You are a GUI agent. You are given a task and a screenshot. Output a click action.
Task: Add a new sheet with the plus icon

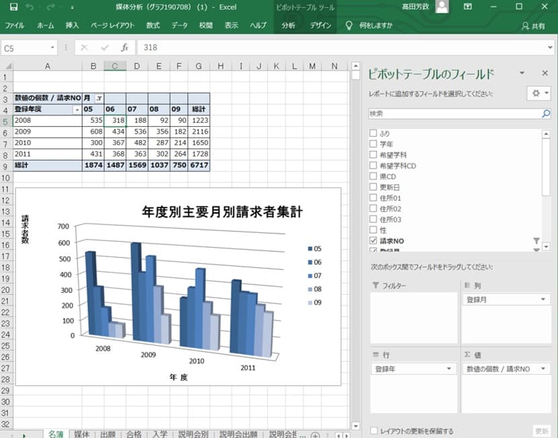[x=315, y=434]
